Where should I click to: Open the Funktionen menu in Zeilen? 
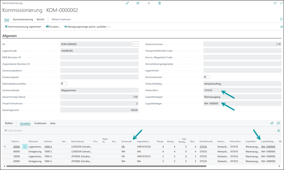click(x=40, y=123)
